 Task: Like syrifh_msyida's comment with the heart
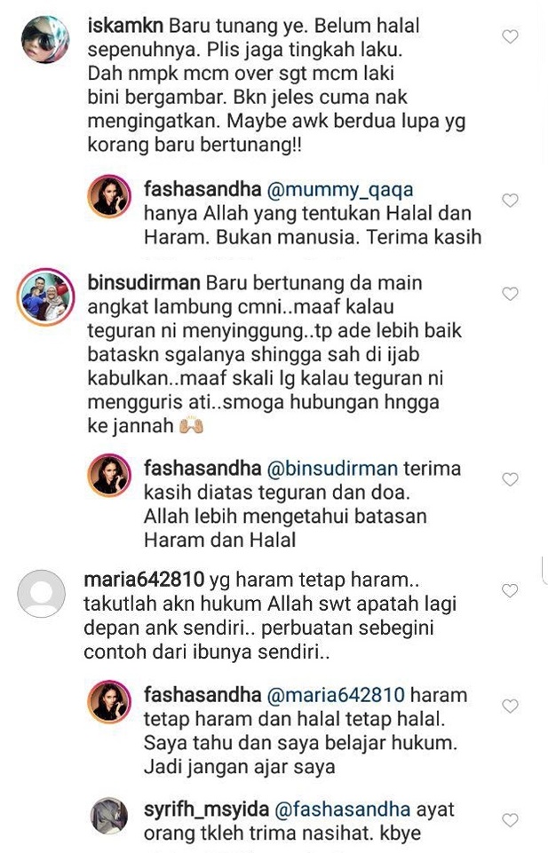[510, 820]
